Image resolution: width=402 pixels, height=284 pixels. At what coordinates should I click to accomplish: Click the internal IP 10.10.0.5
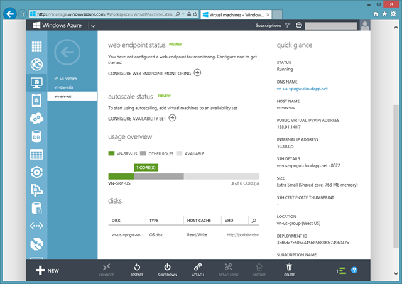(285, 146)
